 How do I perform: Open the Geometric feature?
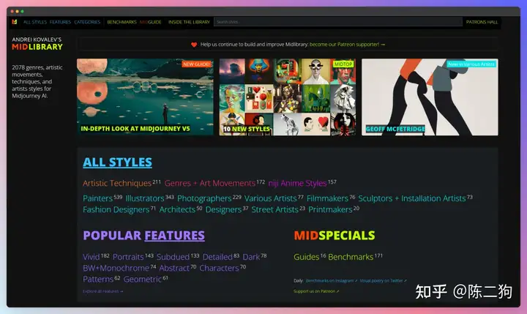(x=143, y=280)
